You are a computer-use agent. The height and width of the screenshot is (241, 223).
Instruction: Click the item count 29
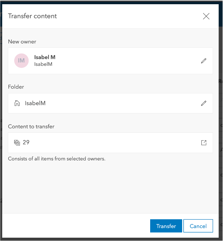26,142
